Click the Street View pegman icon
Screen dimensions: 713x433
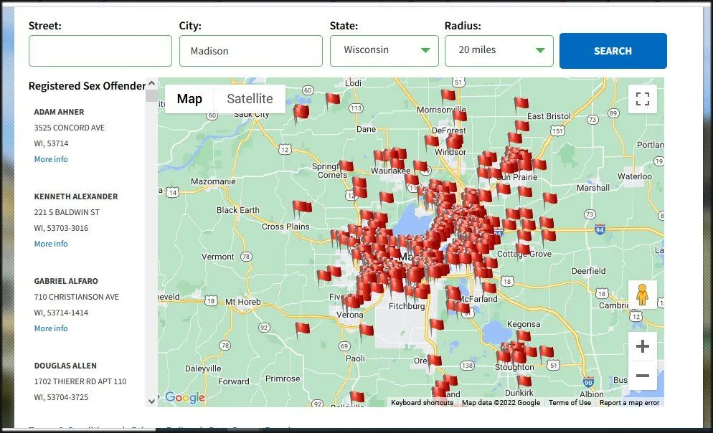[x=642, y=295]
